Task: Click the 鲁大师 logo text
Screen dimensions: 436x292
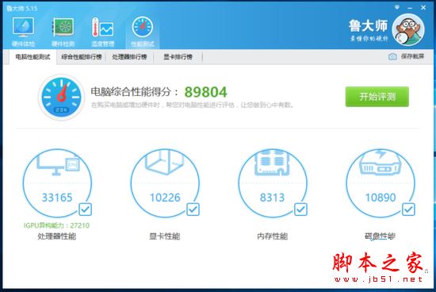Action: (368, 26)
